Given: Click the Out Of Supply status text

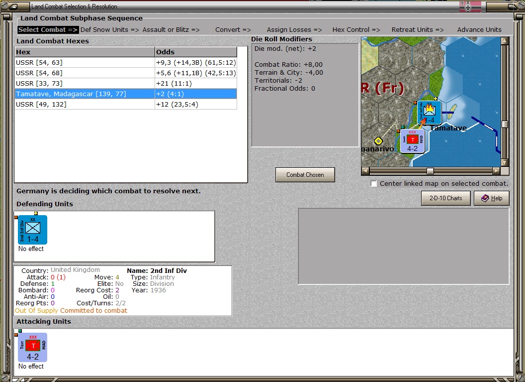Looking at the screenshot, I should [36, 311].
